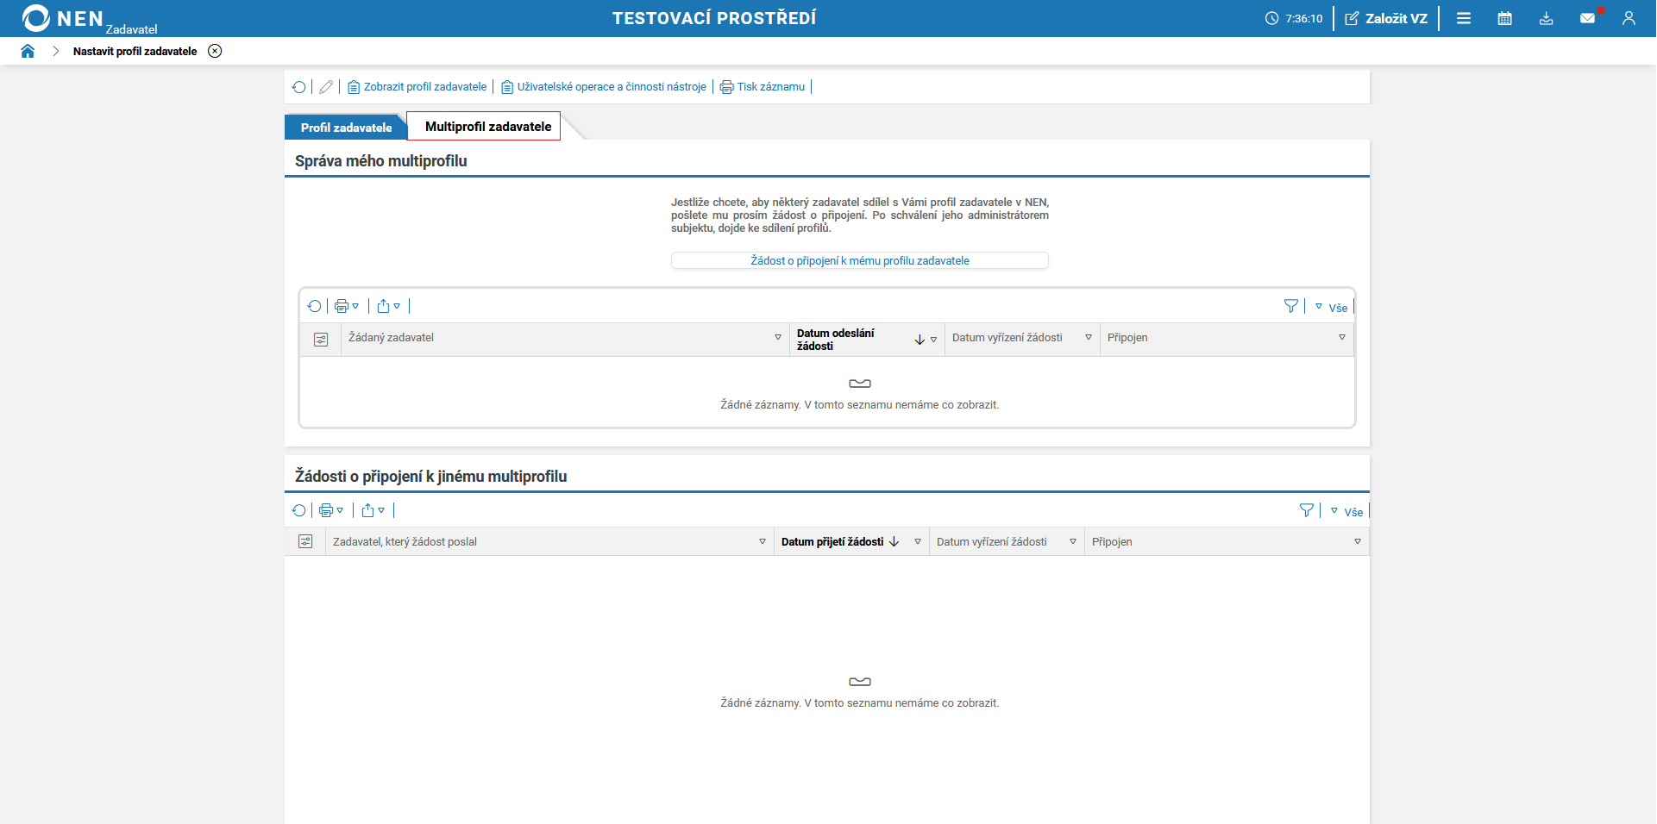Expand the Datum odeslání žádosti column menu
Screen dimensions: 1657x824
click(x=933, y=340)
